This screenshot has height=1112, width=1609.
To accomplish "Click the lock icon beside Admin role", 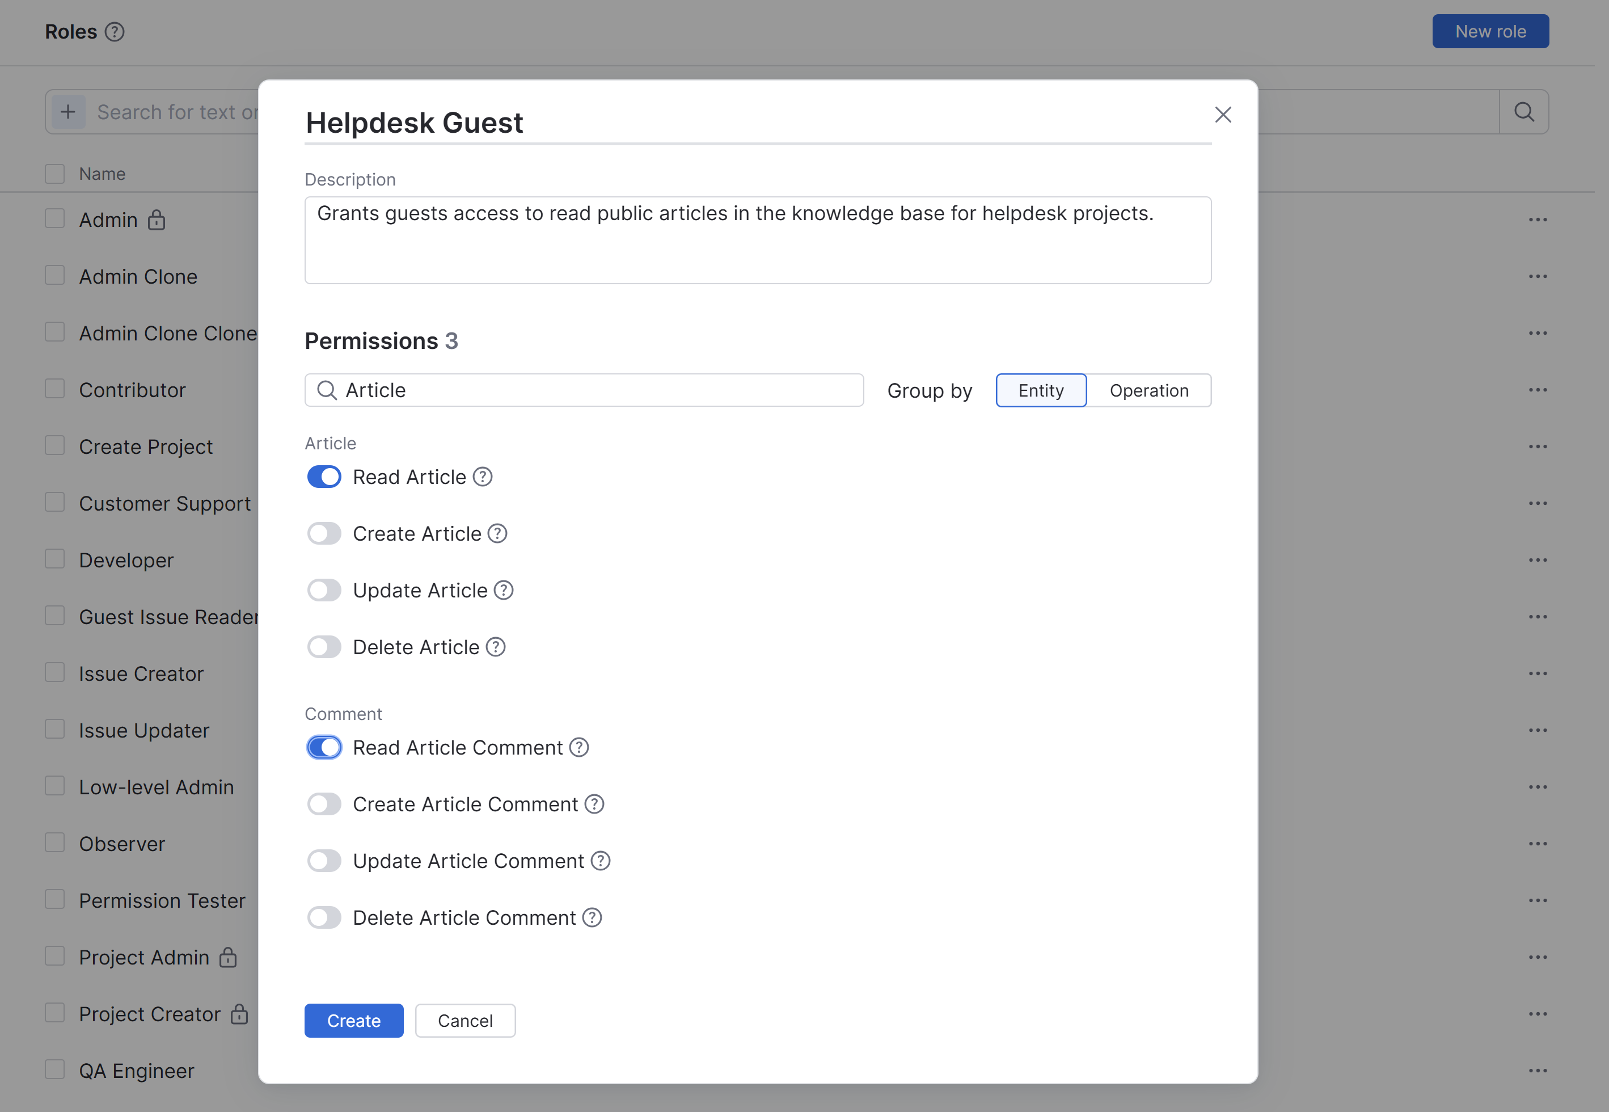I will click(x=157, y=220).
